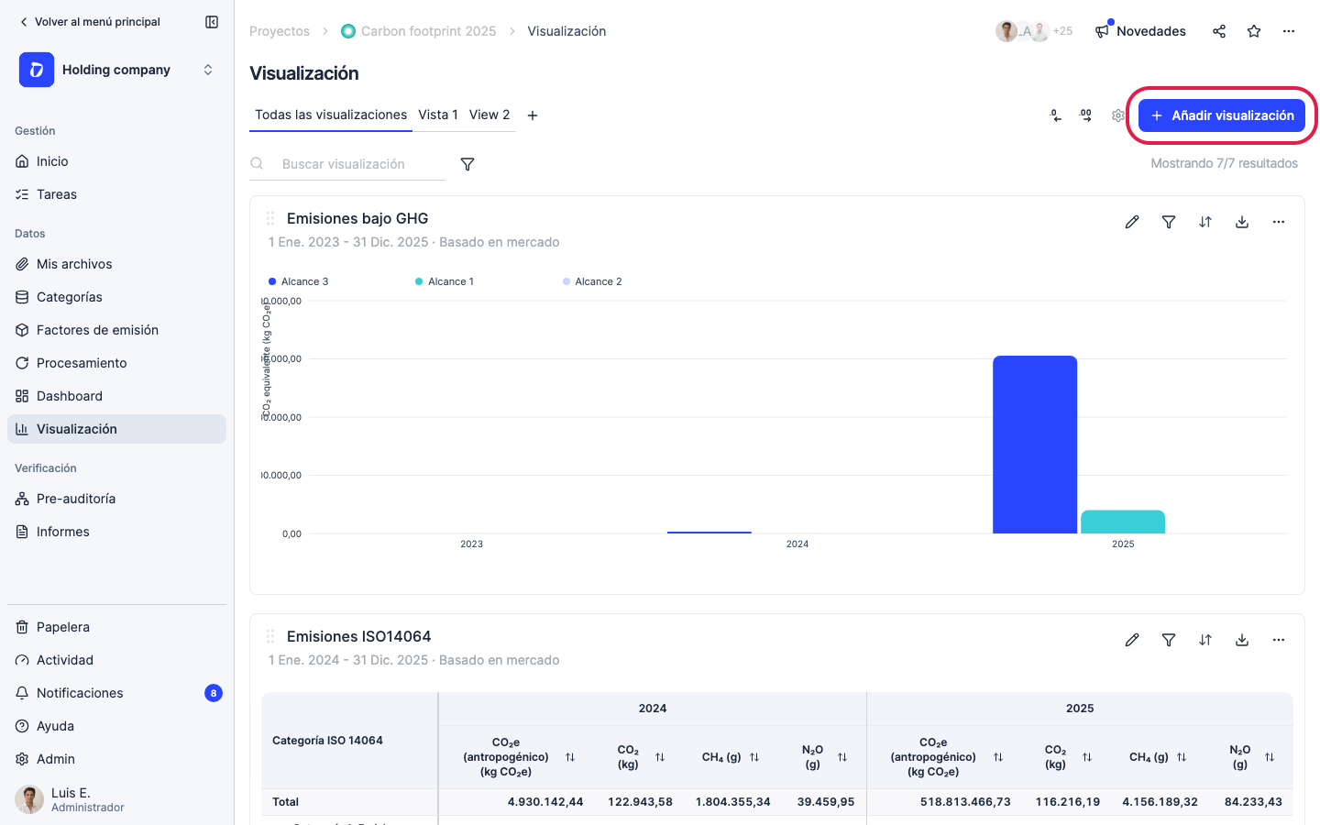Viewport: 1320px width, 825px height.
Task: Toggle Alcance 2 legend series
Action: pos(592,281)
